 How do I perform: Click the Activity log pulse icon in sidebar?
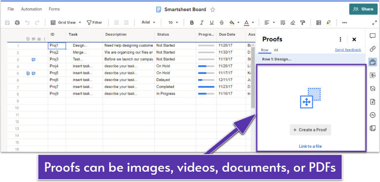click(x=373, y=115)
